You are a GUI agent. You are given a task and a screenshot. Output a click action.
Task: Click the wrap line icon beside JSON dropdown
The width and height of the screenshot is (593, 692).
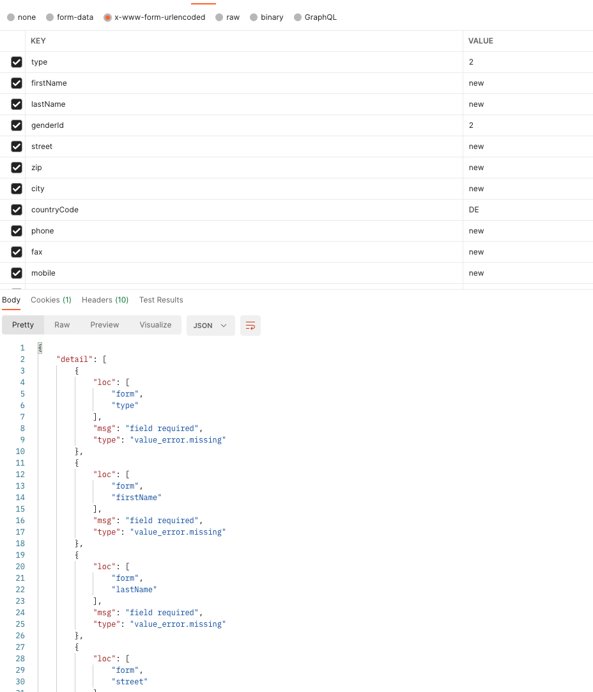click(x=250, y=326)
